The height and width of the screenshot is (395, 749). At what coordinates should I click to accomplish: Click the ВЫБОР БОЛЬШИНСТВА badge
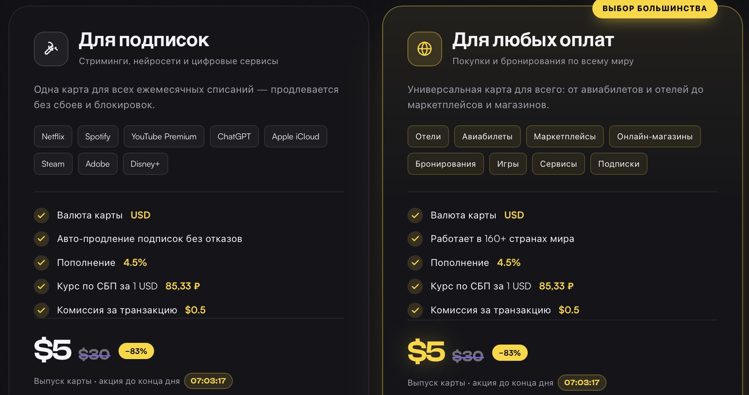(655, 9)
